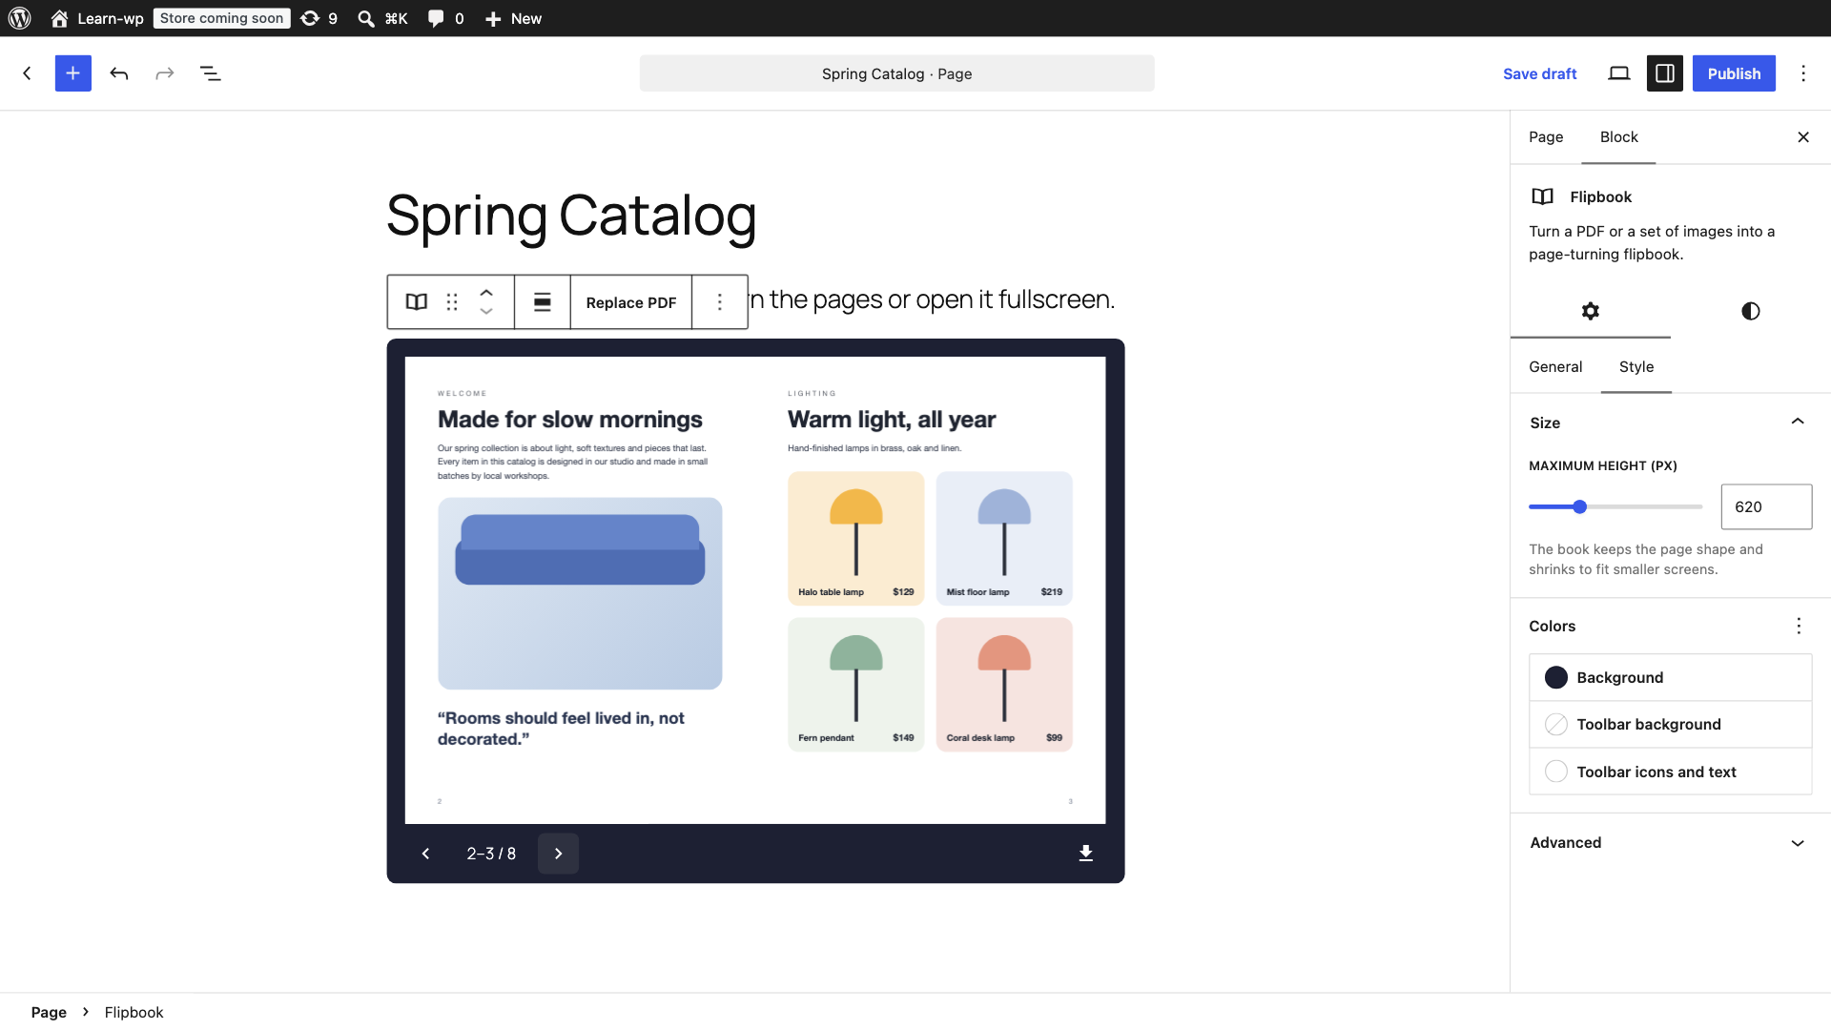
Task: Click the New content button
Action: (513, 18)
